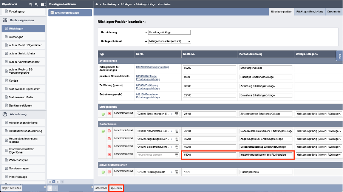The image size is (343, 192).
Task: Open account picker for 049301 Solidaritätszuschlag
Action: pyautogui.click(x=176, y=147)
